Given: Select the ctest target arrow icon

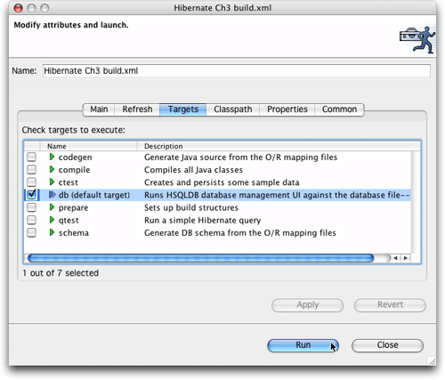Looking at the screenshot, I should (52, 182).
